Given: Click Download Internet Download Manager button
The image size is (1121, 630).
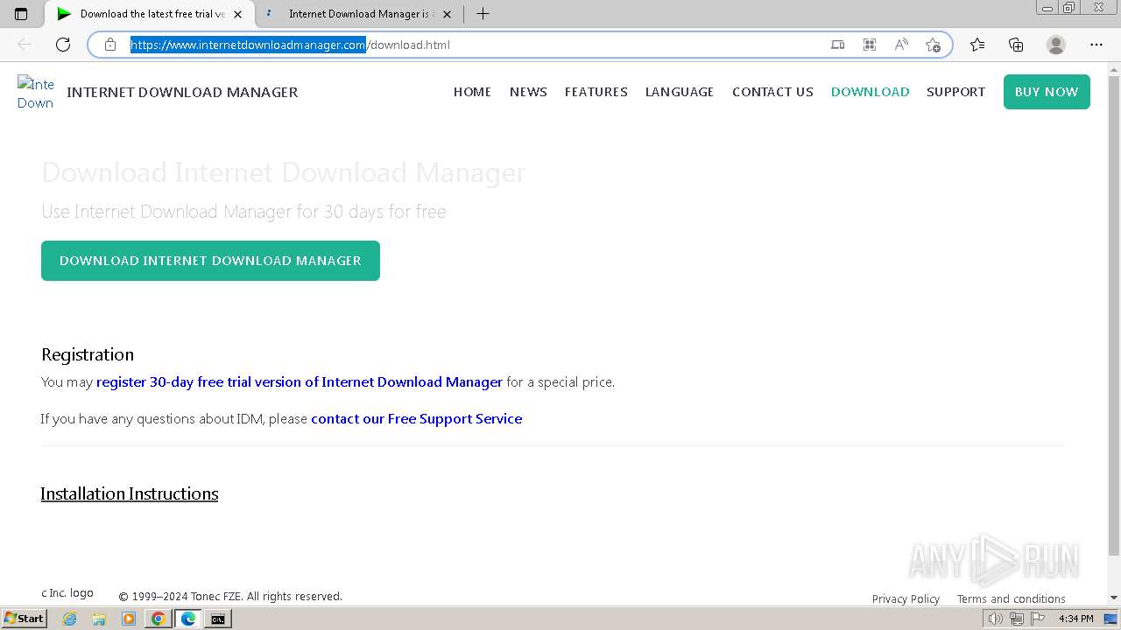Looking at the screenshot, I should click(x=210, y=261).
